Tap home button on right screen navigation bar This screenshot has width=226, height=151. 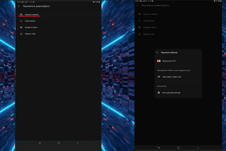click(x=178, y=148)
